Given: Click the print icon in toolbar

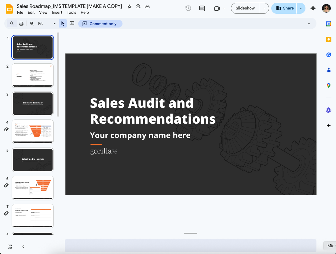Looking at the screenshot, I should coord(21,24).
